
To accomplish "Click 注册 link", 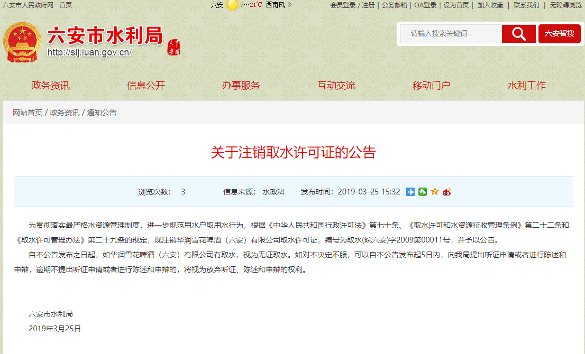I will 368,5.
